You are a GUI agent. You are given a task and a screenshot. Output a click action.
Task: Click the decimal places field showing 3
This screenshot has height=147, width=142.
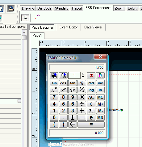74,75
